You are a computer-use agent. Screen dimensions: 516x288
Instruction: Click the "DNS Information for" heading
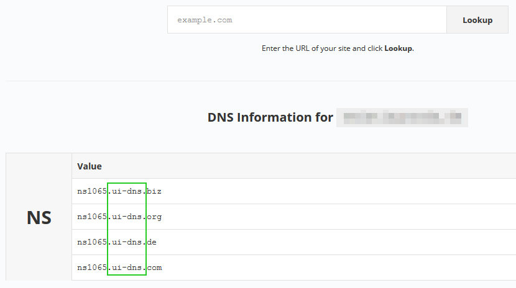pyautogui.click(x=270, y=117)
